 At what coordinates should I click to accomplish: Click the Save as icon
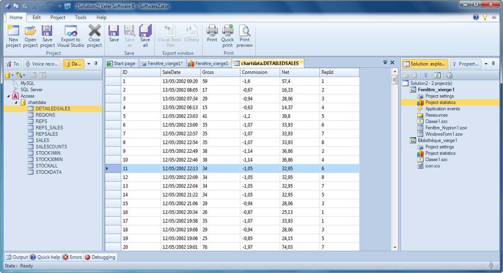pos(130,36)
